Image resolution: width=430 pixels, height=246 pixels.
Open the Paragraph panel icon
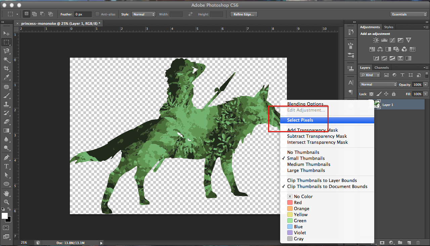coord(351,92)
